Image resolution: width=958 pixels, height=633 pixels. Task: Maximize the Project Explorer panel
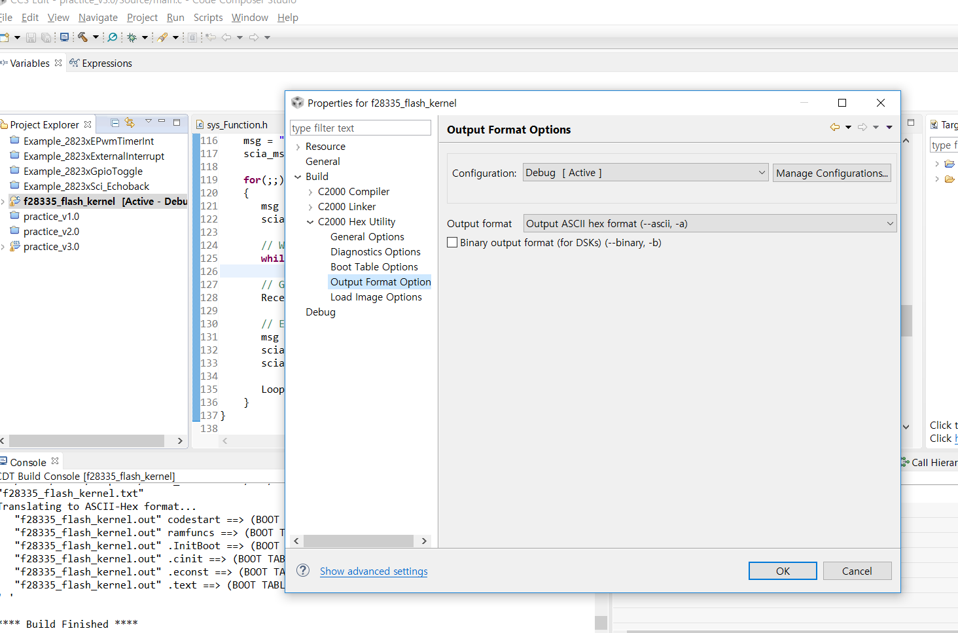[176, 122]
